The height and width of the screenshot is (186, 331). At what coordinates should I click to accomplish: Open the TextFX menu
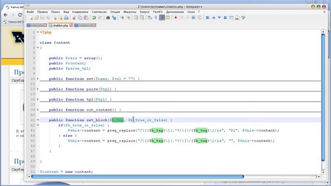point(158,12)
